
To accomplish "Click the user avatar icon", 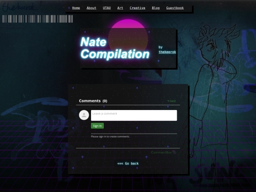I will 84,115.
